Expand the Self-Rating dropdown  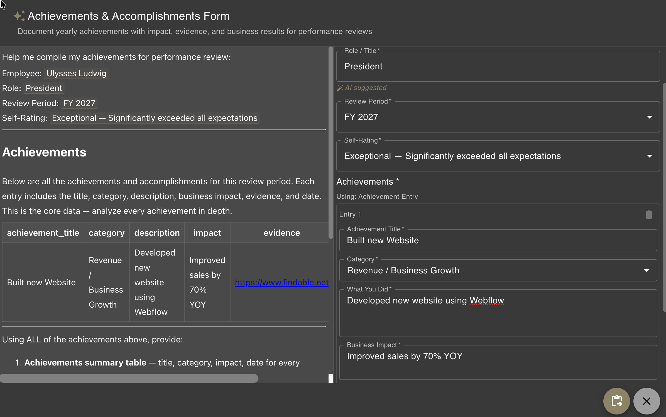point(649,156)
